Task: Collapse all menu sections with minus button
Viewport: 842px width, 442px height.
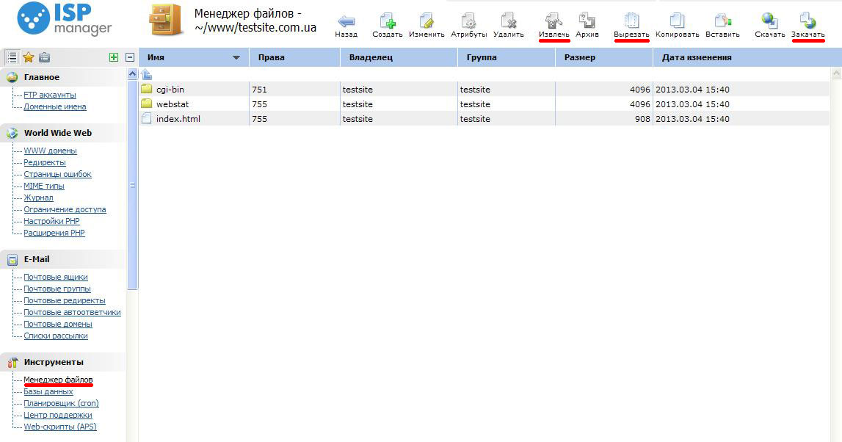Action: point(130,57)
